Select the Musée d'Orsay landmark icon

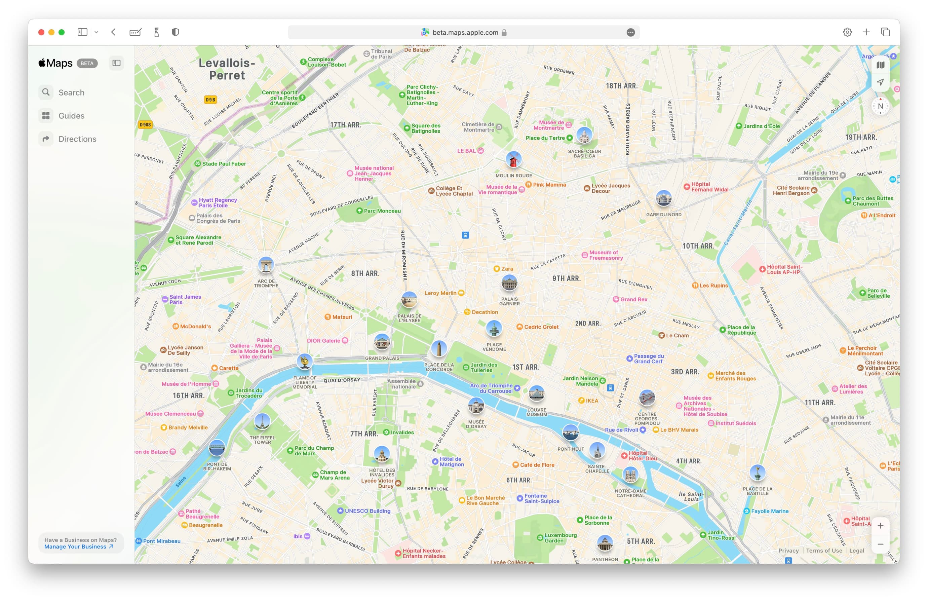476,406
